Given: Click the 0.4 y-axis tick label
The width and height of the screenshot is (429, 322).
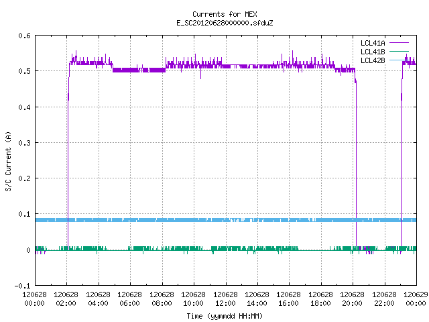Looking at the screenshot, I should (24, 107).
